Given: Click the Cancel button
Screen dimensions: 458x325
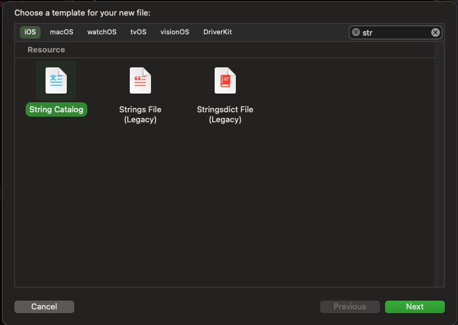Looking at the screenshot, I should point(44,307).
